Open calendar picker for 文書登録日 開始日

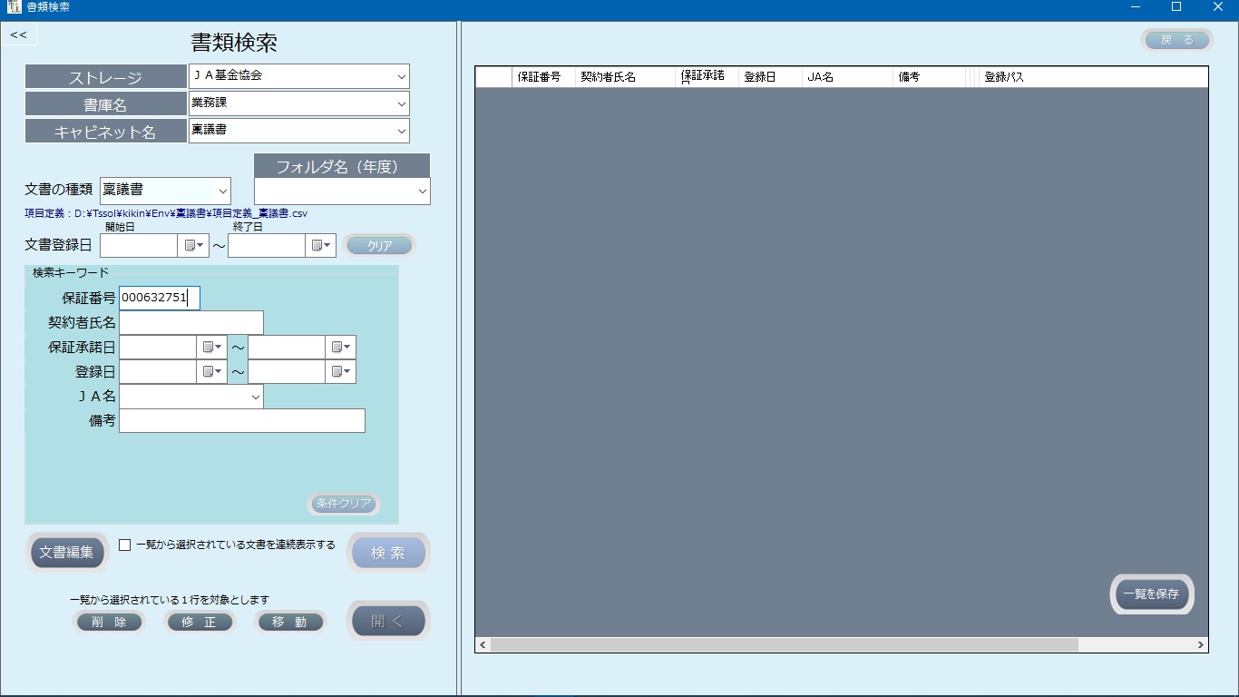193,245
